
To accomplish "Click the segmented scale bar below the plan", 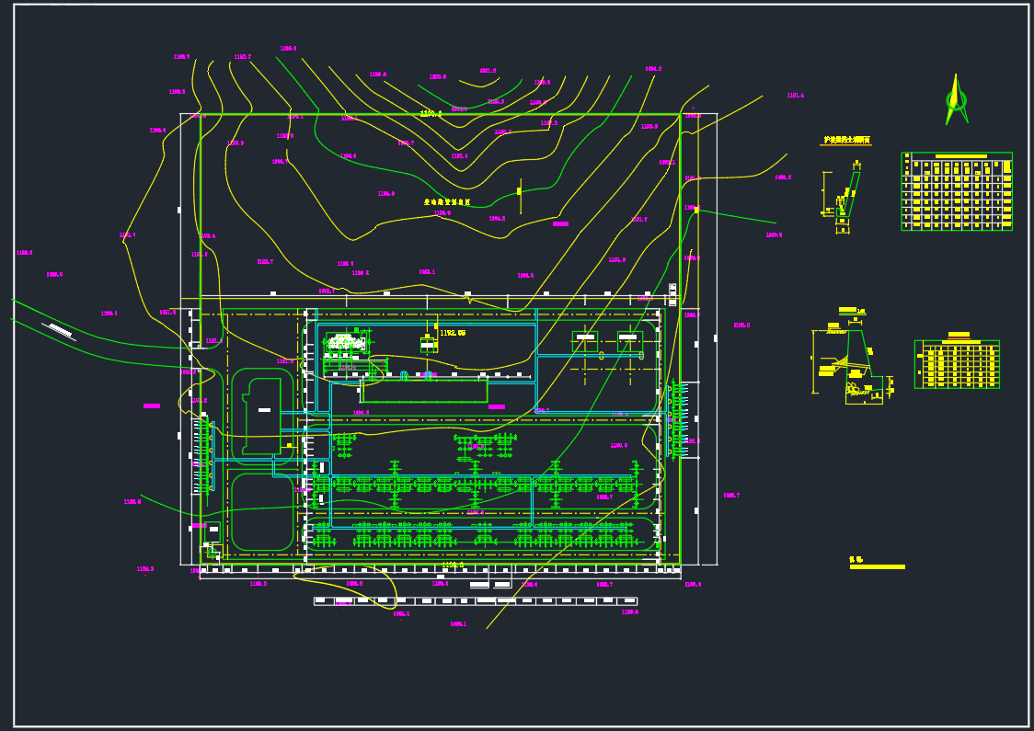I will click(x=475, y=601).
